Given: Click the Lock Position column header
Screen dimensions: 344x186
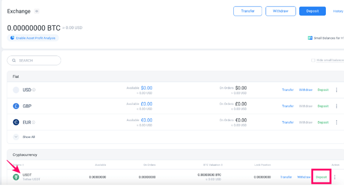Looking at the screenshot, I should (262, 165).
